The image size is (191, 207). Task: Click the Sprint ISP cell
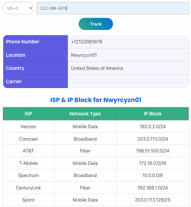(28, 200)
